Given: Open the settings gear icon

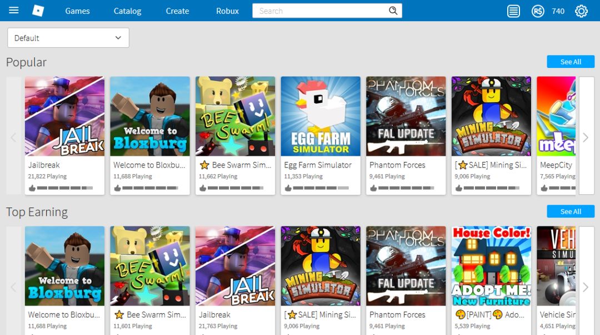Looking at the screenshot, I should (581, 11).
